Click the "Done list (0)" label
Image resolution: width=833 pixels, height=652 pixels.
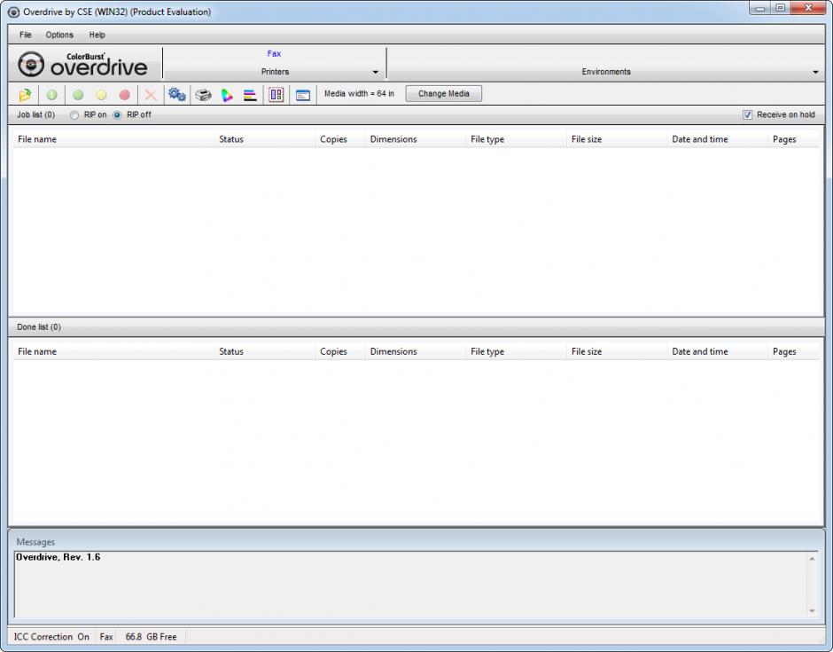(x=39, y=327)
